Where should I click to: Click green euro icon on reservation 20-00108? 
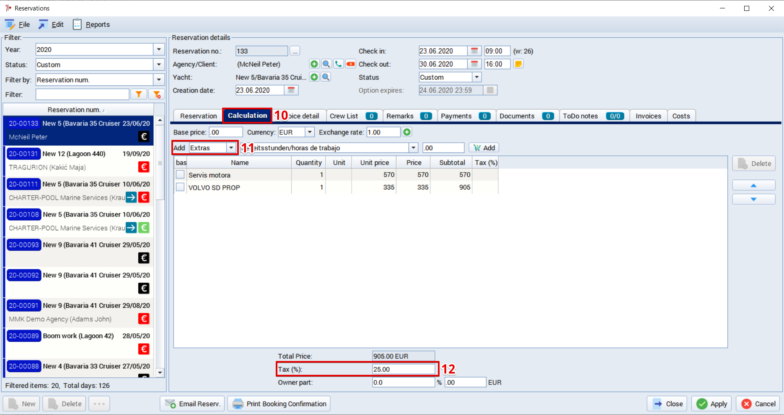point(144,228)
